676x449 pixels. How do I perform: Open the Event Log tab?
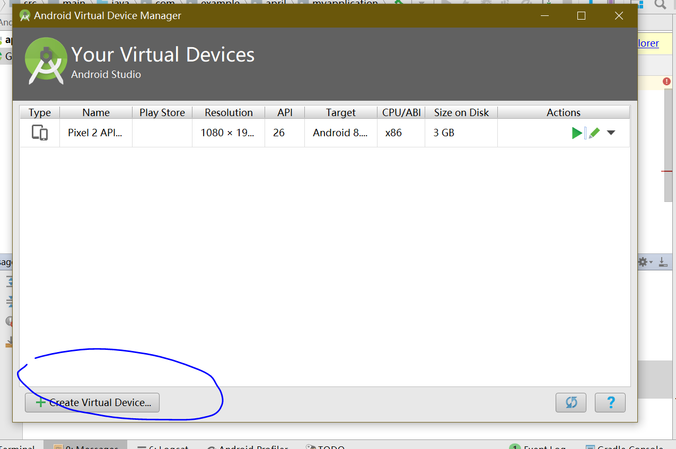tap(538, 446)
